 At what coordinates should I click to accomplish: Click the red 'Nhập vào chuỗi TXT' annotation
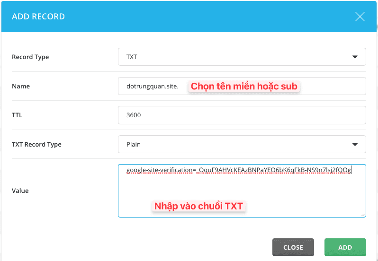[x=198, y=206]
